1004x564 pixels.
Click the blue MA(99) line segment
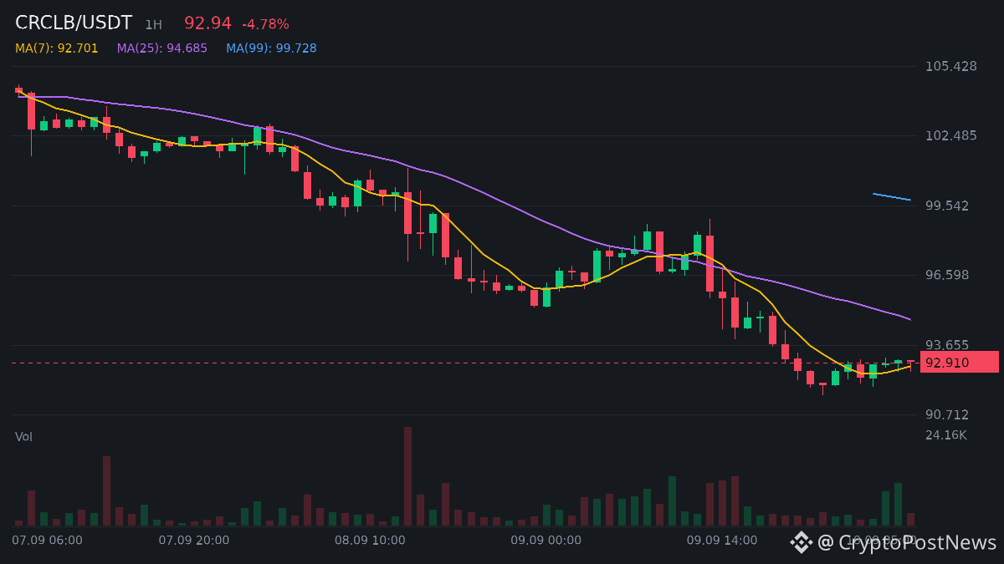[892, 197]
